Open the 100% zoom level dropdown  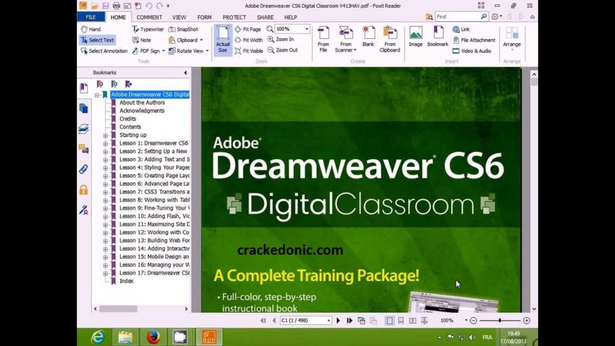pos(307,29)
